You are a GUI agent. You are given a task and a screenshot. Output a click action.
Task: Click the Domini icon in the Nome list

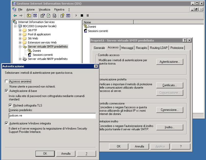86,26
